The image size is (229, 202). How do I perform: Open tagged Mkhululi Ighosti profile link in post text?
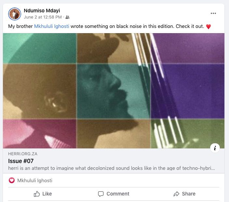coord(51,26)
